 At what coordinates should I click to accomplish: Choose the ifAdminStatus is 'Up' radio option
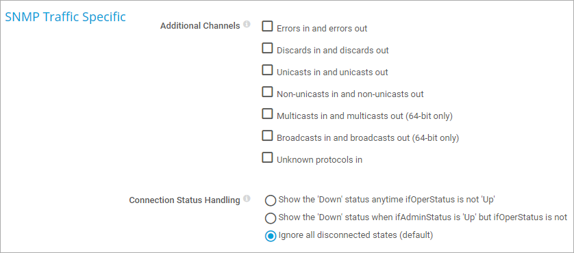click(271, 218)
